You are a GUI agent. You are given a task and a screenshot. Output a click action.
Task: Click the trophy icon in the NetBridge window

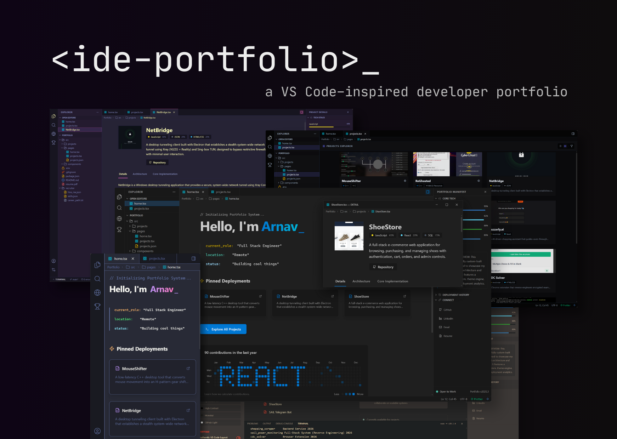[53, 143]
